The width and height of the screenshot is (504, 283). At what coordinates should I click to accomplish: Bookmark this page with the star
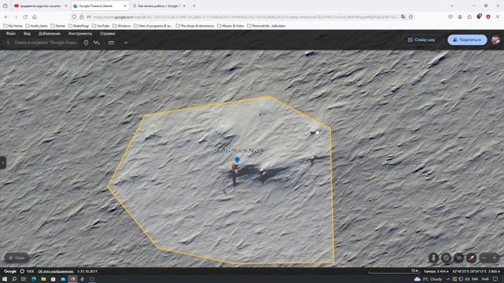[411, 17]
